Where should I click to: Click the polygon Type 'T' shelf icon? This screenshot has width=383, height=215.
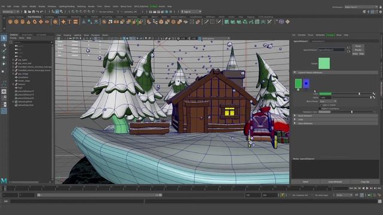(x=69, y=21)
